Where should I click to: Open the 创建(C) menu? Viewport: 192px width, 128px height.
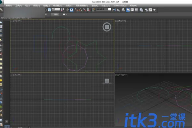46,6
